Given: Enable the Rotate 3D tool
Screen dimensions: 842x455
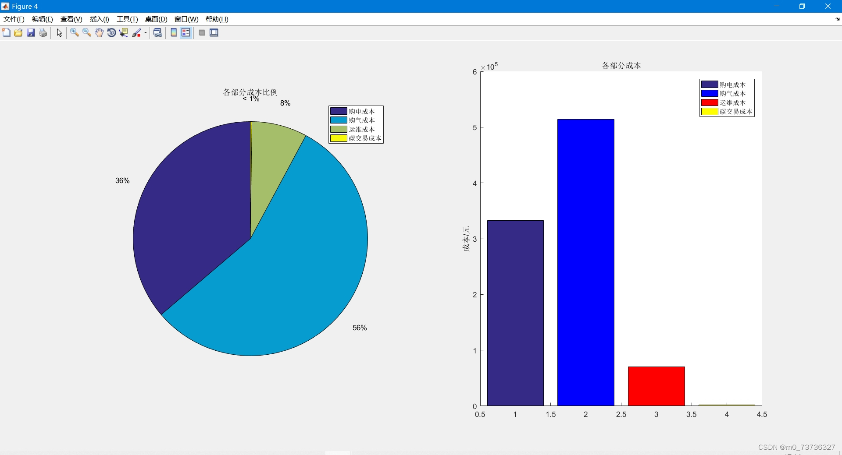Looking at the screenshot, I should pyautogui.click(x=111, y=33).
